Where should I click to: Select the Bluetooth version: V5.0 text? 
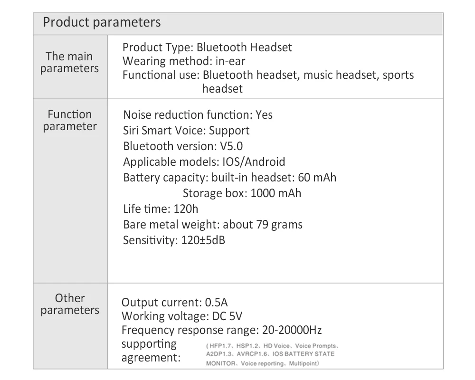(183, 146)
